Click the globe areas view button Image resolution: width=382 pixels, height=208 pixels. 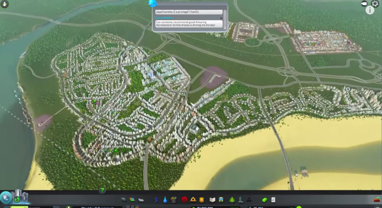pyautogui.click(x=6, y=197)
